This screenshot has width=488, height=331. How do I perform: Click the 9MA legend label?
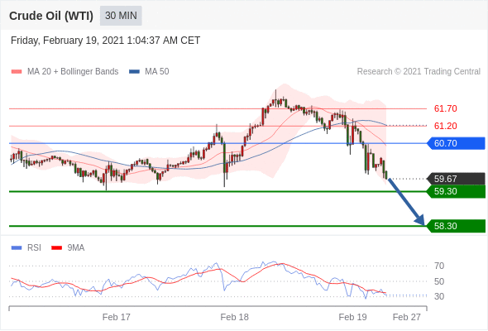pyautogui.click(x=76, y=248)
